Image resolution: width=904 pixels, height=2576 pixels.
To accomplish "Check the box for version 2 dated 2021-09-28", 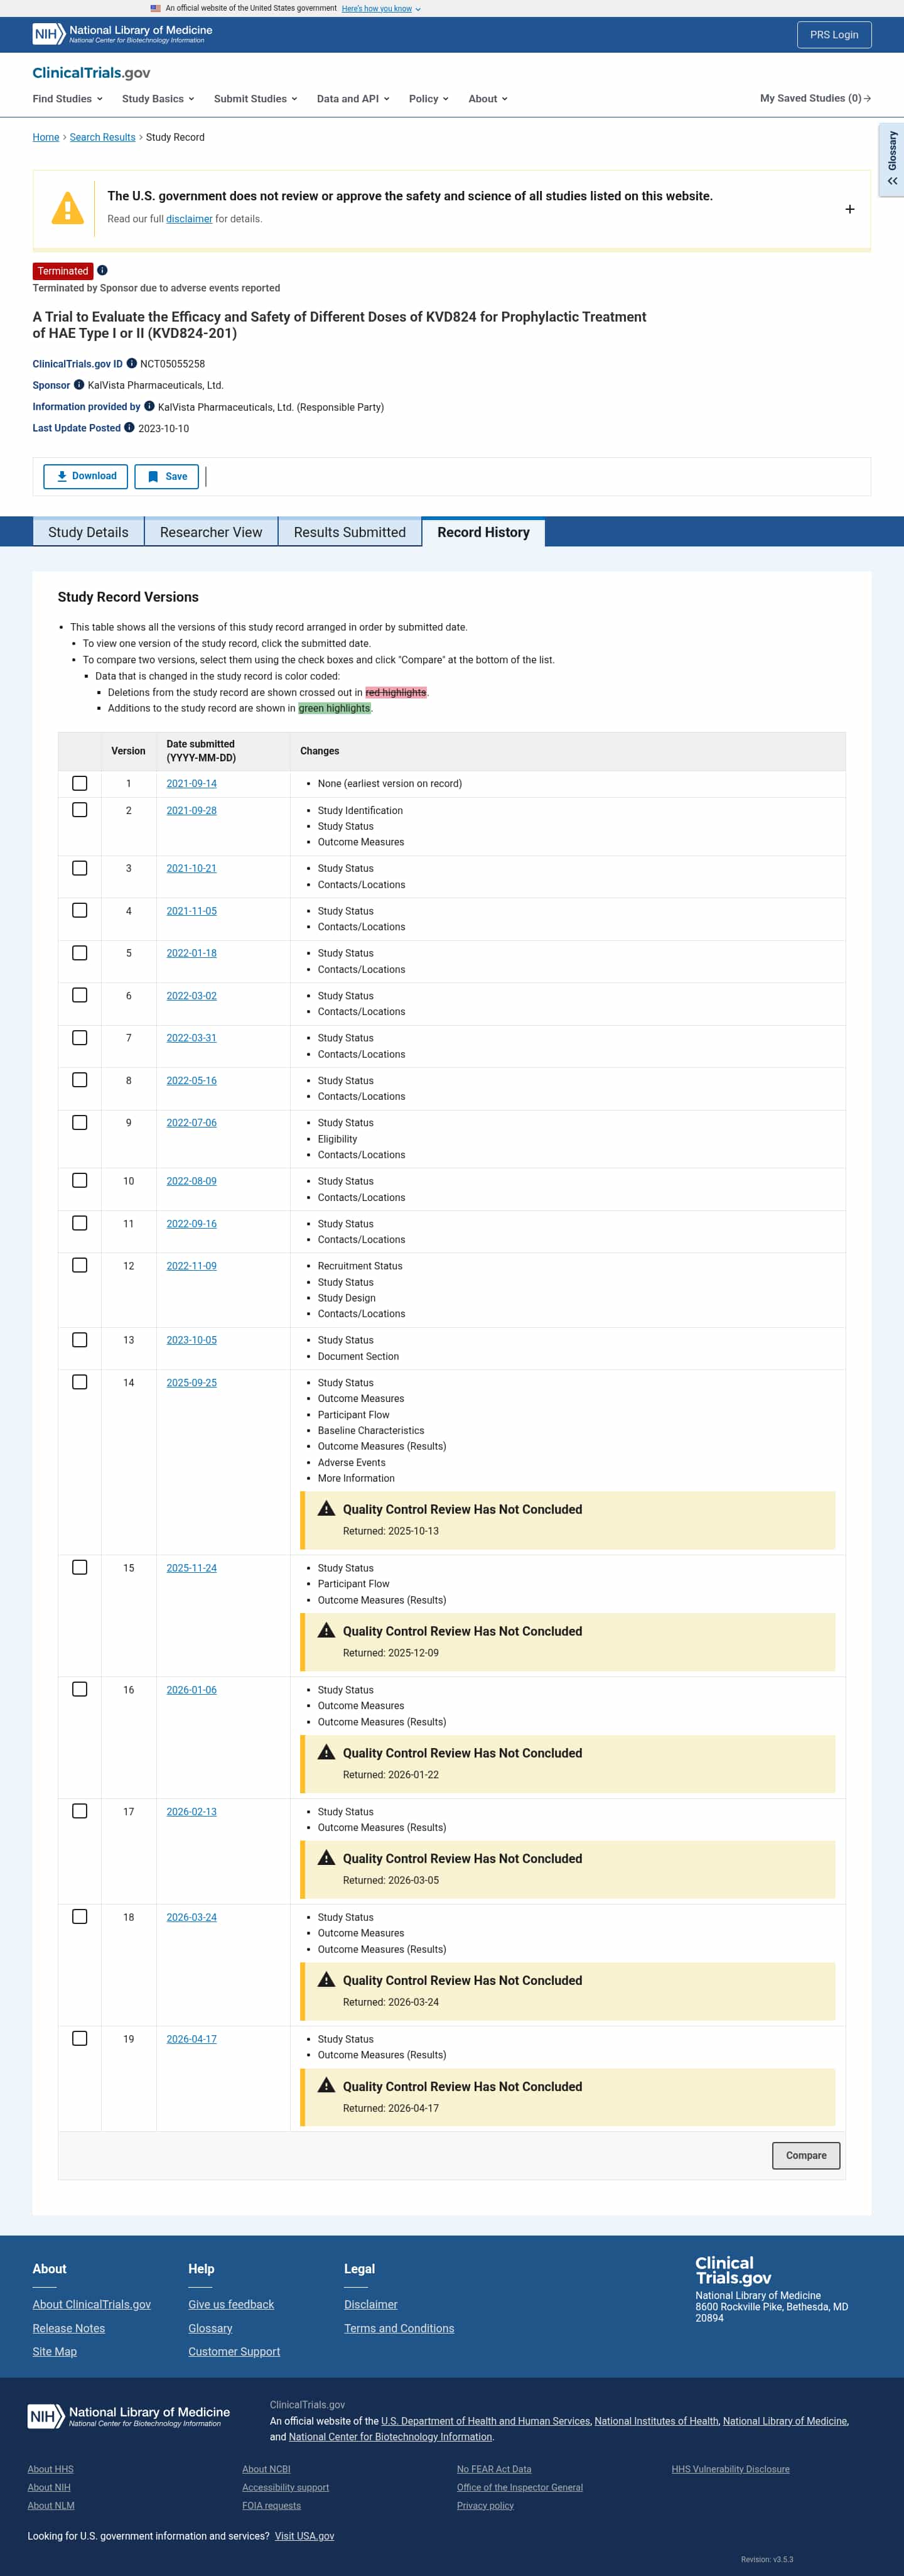I will tap(80, 810).
